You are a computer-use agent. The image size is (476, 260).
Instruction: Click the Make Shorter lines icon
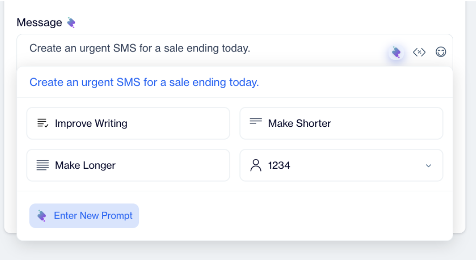click(256, 122)
